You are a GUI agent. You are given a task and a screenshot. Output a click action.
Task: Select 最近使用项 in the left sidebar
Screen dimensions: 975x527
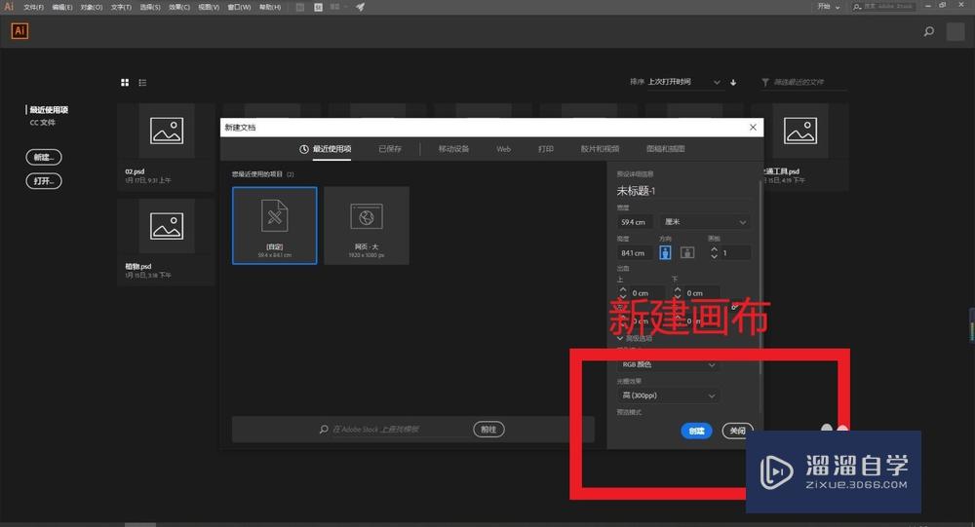(49, 109)
